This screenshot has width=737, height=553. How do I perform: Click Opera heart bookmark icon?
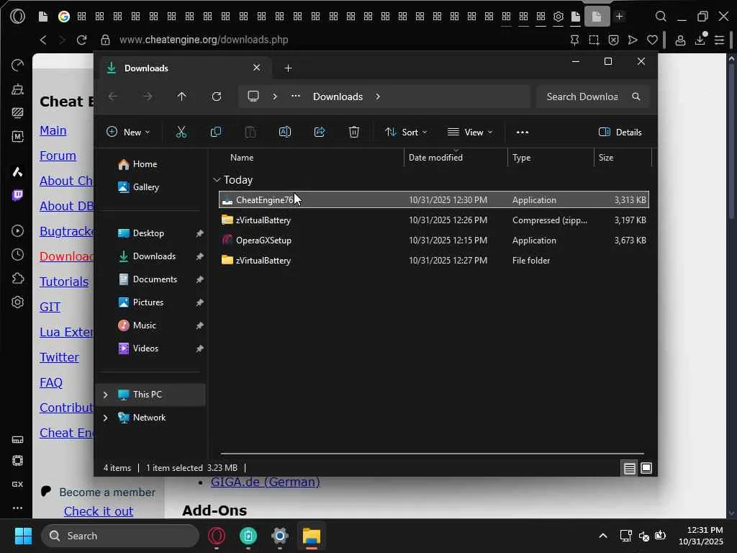[652, 40]
